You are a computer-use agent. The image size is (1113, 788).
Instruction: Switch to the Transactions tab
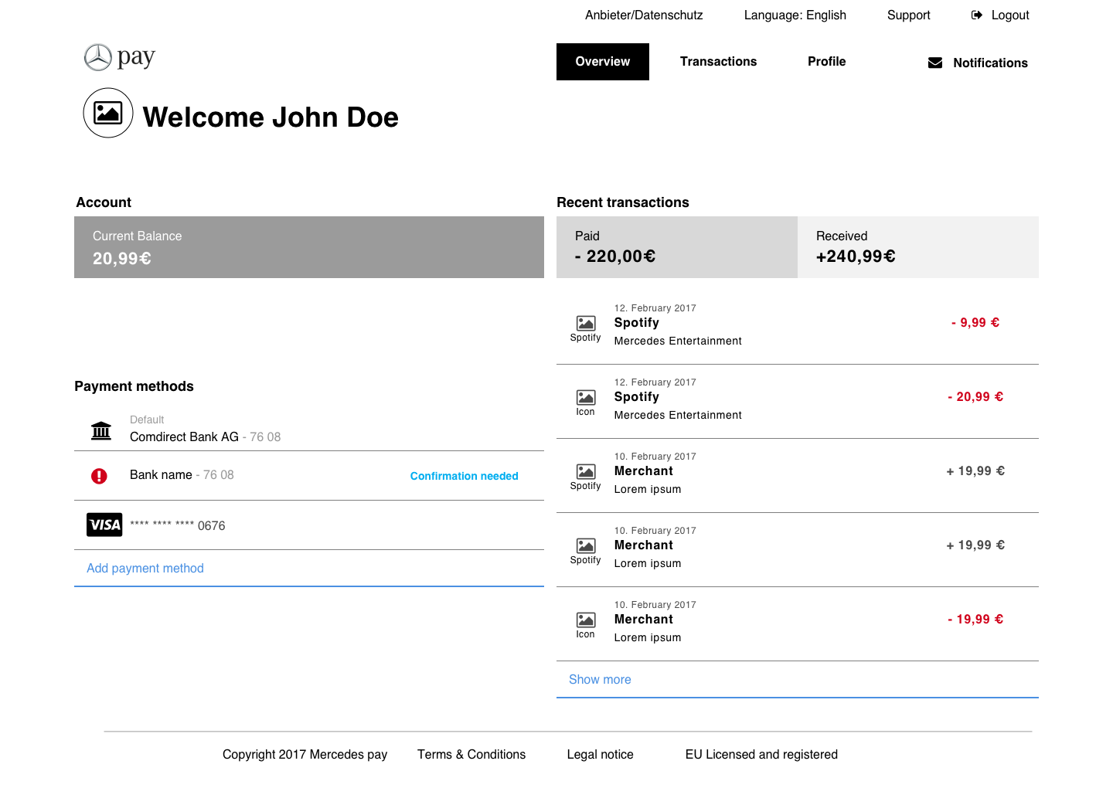[x=718, y=62]
